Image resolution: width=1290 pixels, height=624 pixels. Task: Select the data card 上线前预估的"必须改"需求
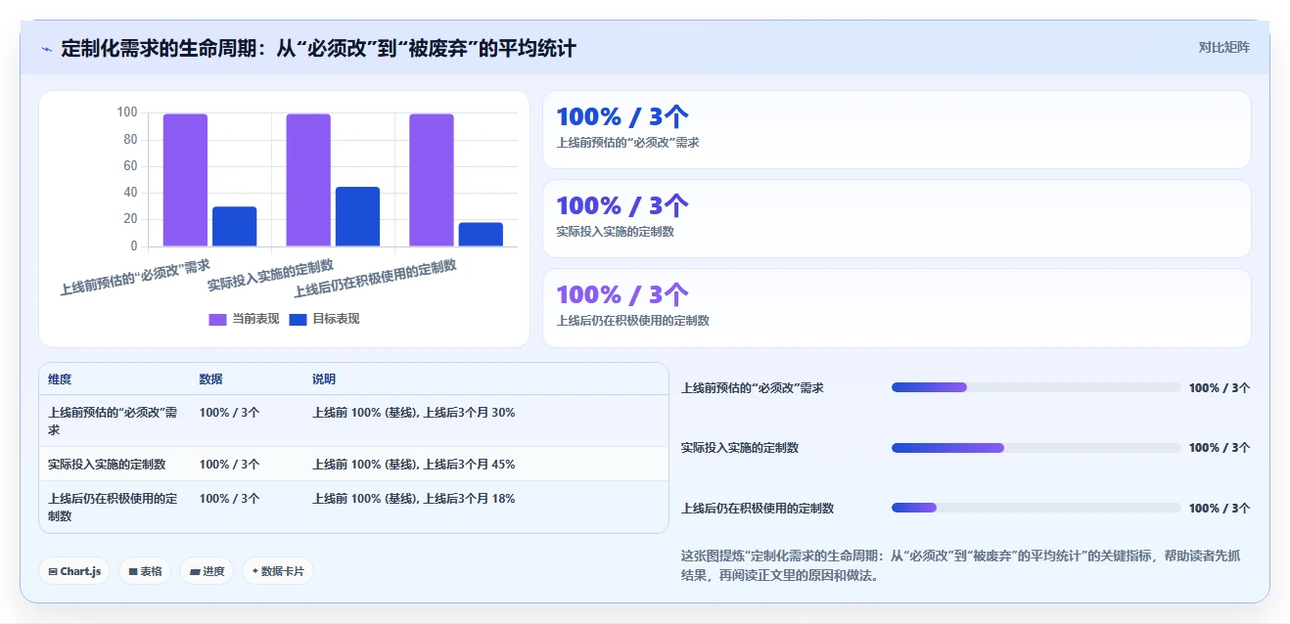coord(897,130)
